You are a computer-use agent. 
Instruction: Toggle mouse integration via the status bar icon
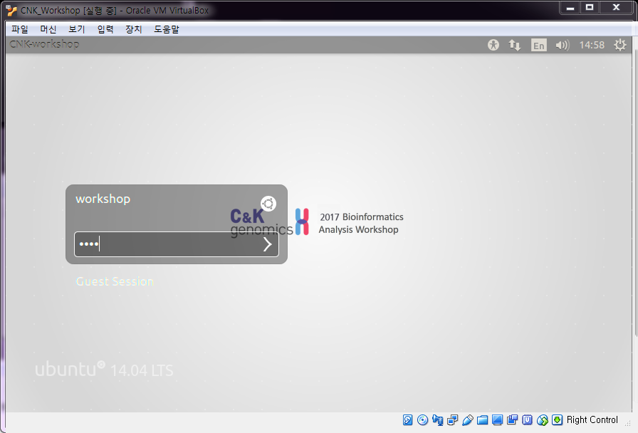coord(543,420)
